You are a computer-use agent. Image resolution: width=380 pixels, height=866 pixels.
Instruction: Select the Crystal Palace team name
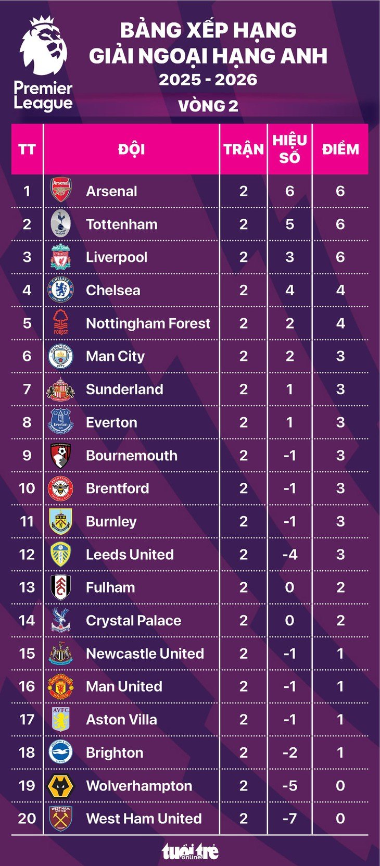[134, 621]
